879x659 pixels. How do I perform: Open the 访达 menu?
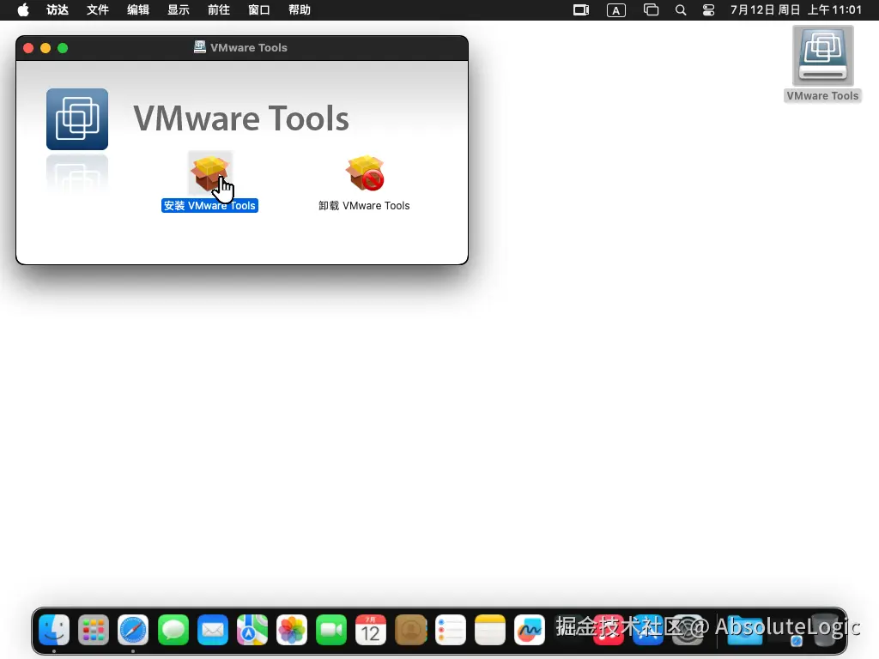58,9
